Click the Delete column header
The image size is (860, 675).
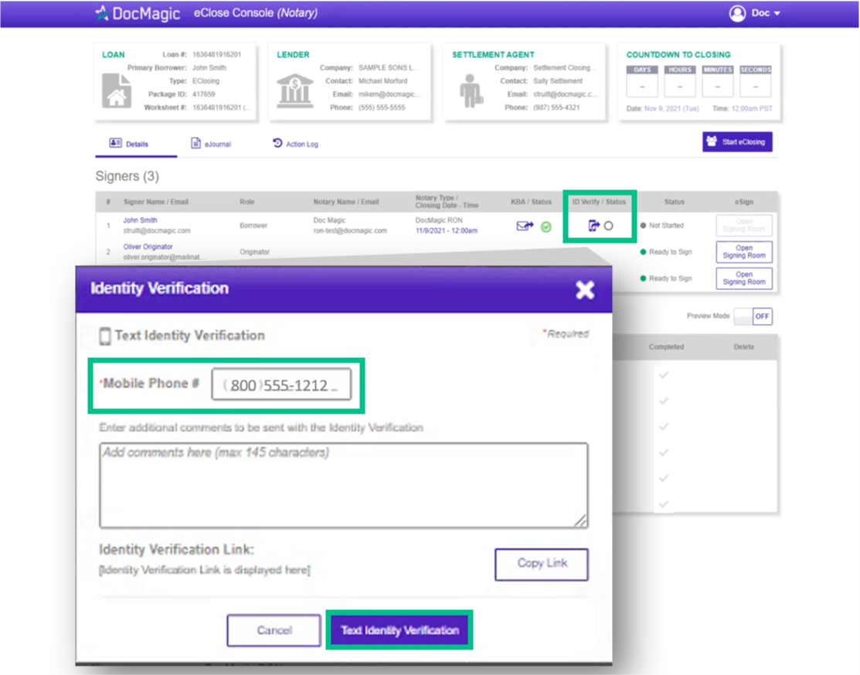pos(744,347)
